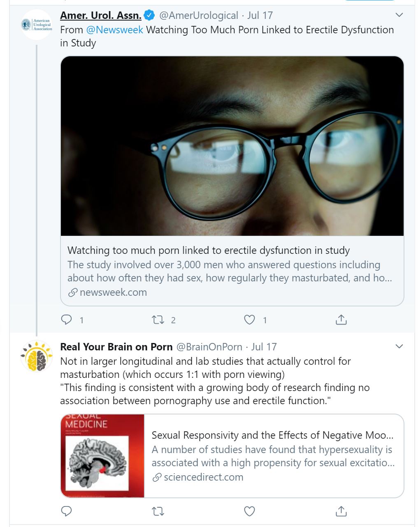Image resolution: width=418 pixels, height=527 pixels.
Task: Retweet the Amer. Urol. Assn. tweet
Action: tap(158, 320)
